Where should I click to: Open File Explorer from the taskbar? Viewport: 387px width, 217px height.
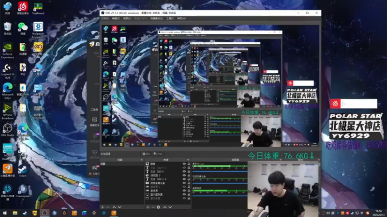[x=15, y=213]
